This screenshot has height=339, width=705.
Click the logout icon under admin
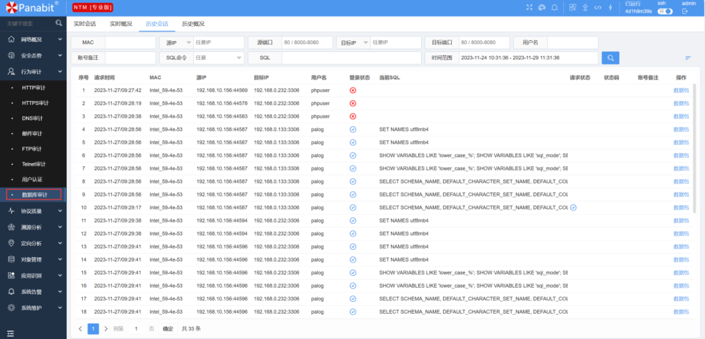[x=685, y=11]
